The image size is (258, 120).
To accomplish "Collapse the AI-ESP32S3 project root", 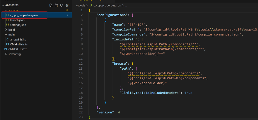I will click(x=3, y=5).
